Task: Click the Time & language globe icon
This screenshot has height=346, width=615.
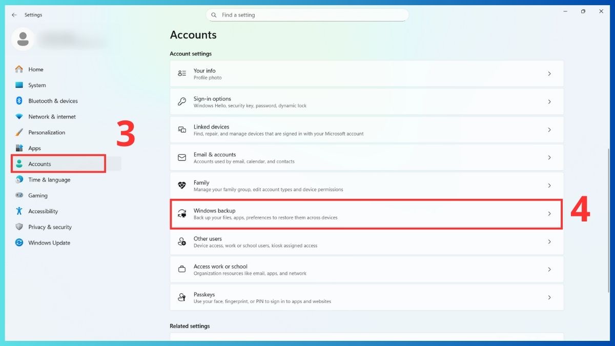Action: coord(19,180)
